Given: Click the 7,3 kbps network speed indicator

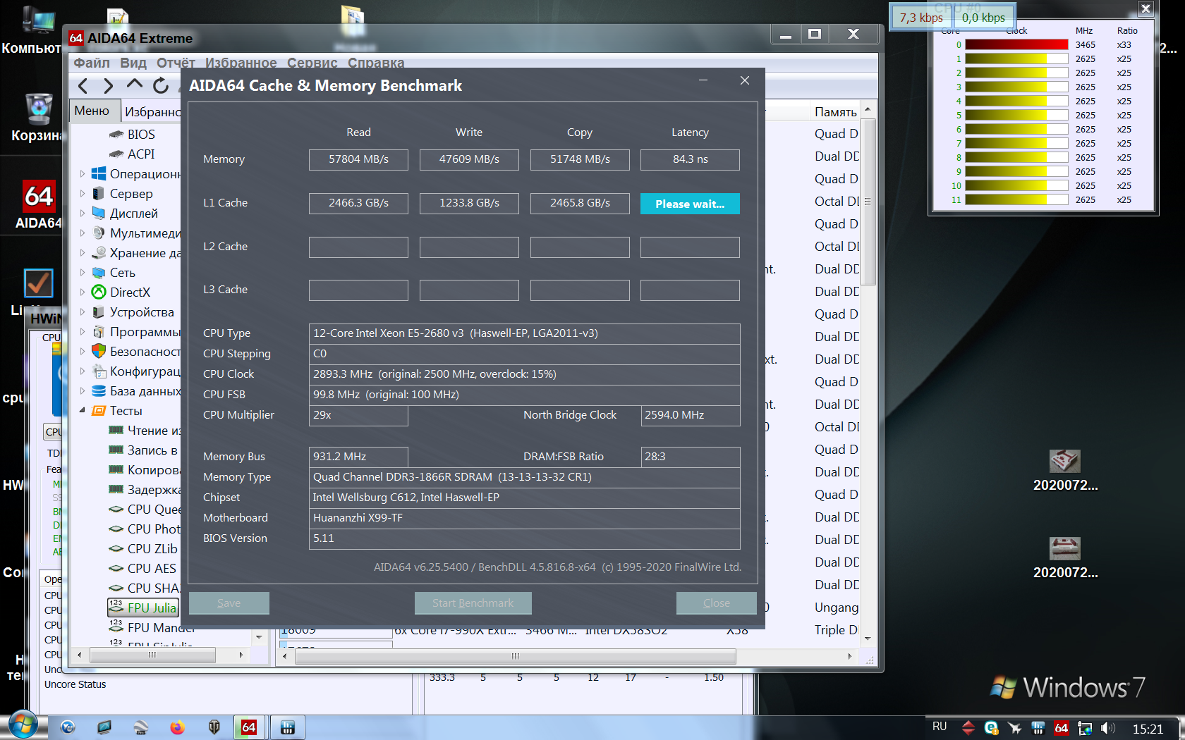Looking at the screenshot, I should coord(921,18).
